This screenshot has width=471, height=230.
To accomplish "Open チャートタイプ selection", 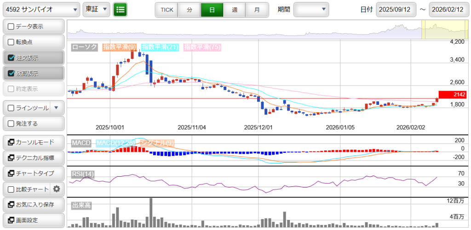I will pyautogui.click(x=33, y=173).
